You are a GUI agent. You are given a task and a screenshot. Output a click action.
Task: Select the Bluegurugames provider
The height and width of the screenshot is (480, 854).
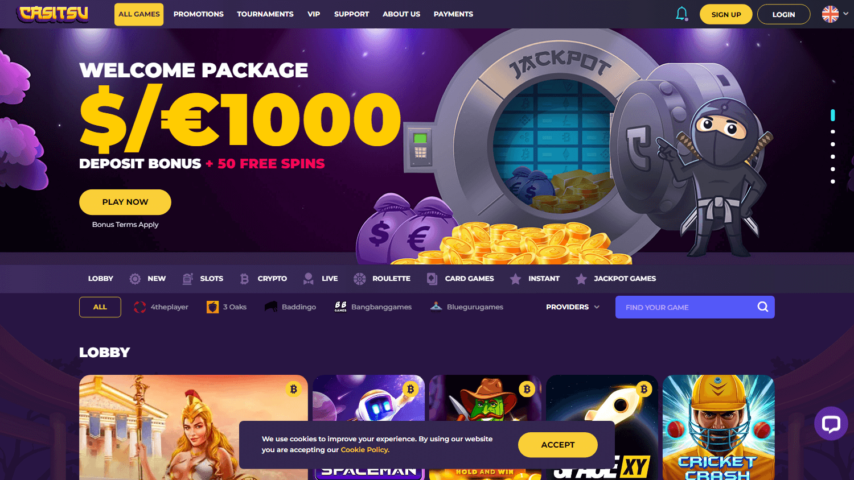(467, 307)
